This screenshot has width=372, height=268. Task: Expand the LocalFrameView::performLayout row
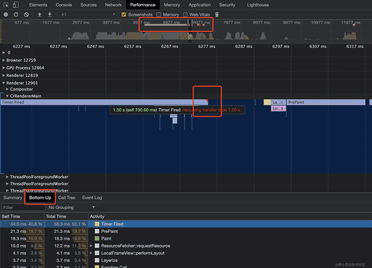pos(91,253)
